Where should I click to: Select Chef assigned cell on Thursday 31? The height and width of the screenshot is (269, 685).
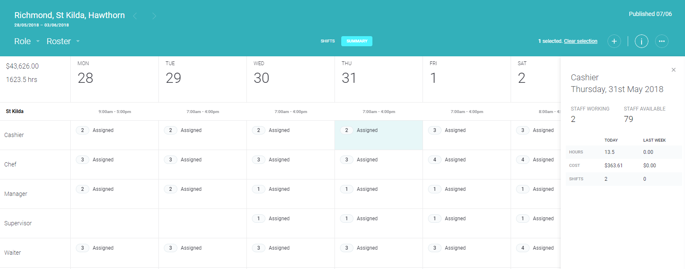tap(378, 164)
